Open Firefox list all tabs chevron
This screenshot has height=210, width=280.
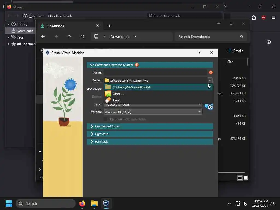(226, 6)
